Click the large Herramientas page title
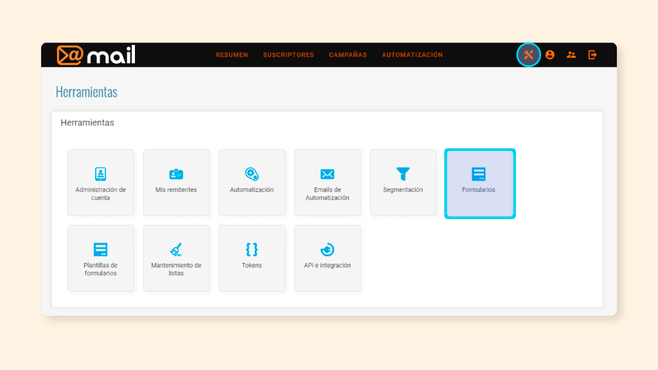 point(87,92)
